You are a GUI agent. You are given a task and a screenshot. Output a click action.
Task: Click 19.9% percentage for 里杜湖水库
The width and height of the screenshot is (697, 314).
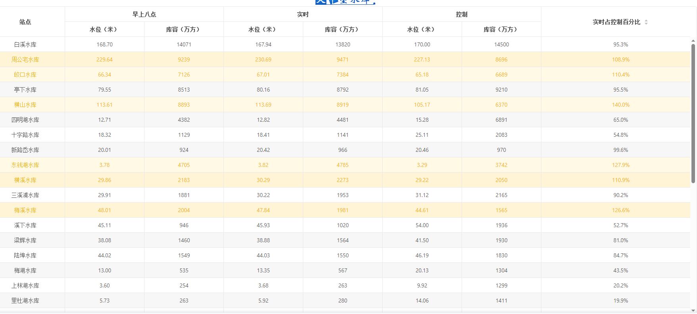tap(620, 301)
